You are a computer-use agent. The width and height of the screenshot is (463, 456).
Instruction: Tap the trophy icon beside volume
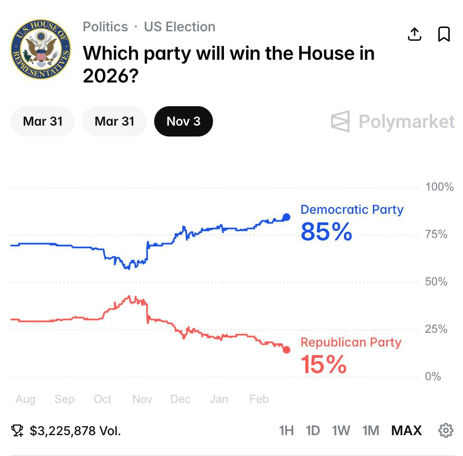[x=18, y=430]
